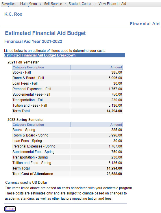Click Category Description header in Spring table

click(41, 125)
